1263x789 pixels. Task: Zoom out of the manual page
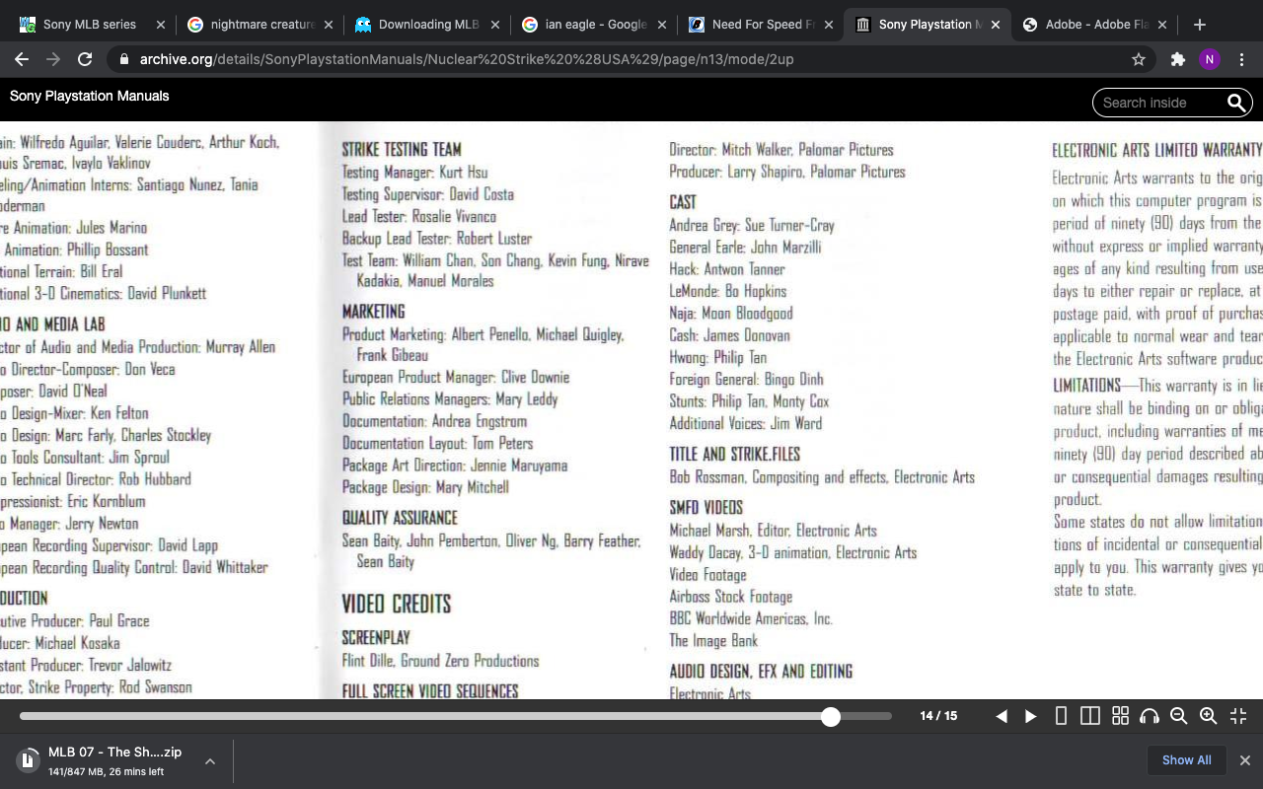tap(1178, 716)
